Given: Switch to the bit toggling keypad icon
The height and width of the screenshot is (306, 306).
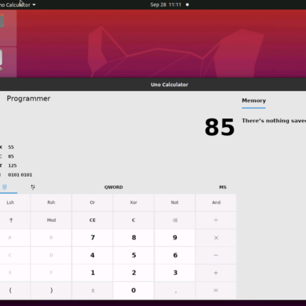Looking at the screenshot, I should click(33, 187).
